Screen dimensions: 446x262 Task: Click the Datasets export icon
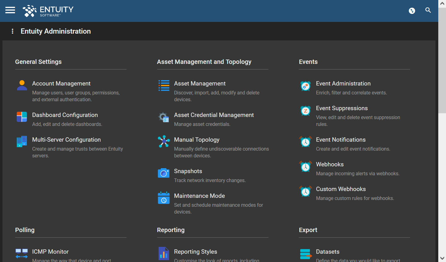coord(306,254)
